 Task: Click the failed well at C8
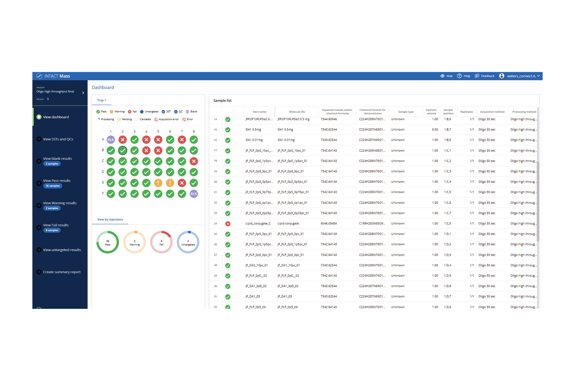click(x=194, y=161)
